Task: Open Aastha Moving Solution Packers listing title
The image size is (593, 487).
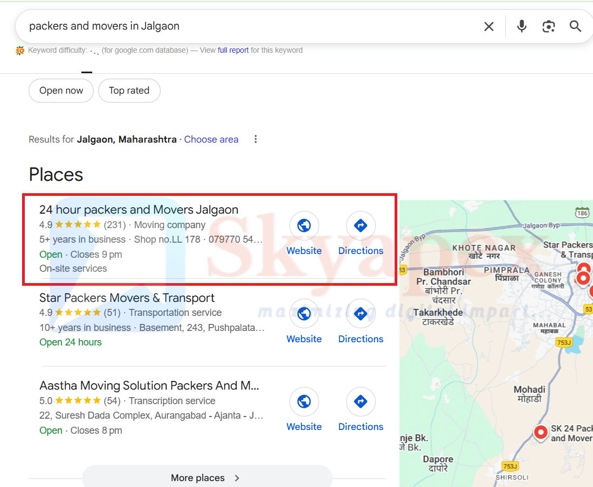Action: point(149,386)
